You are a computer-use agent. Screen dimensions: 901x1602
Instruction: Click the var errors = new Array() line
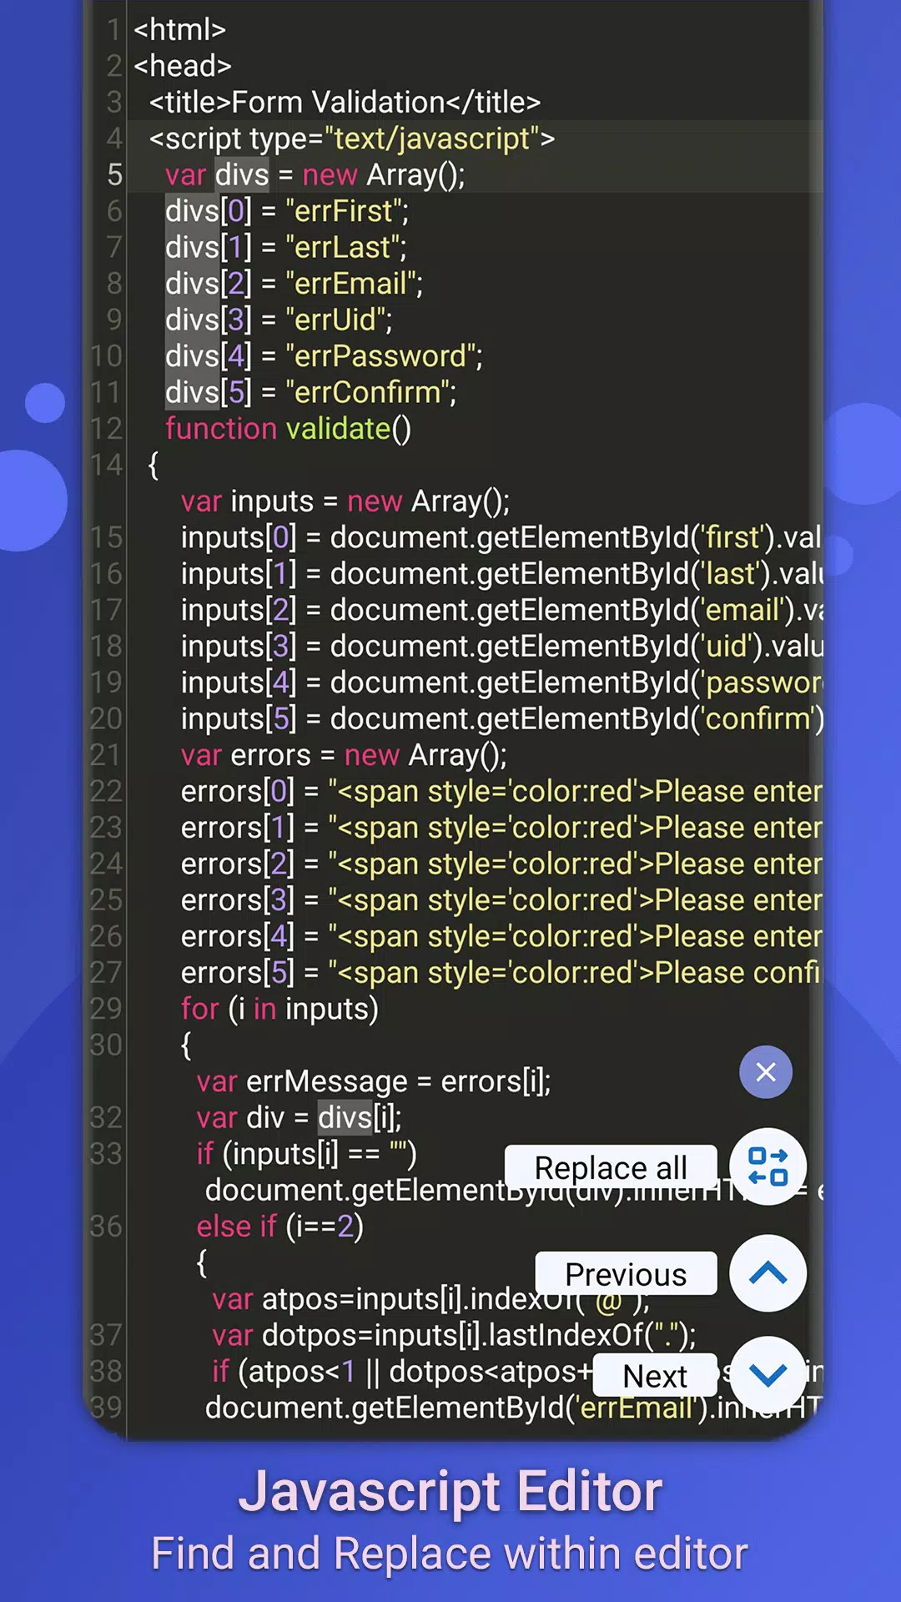click(344, 755)
